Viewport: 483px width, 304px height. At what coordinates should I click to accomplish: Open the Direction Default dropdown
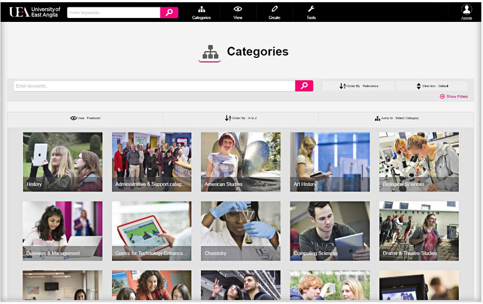click(432, 86)
